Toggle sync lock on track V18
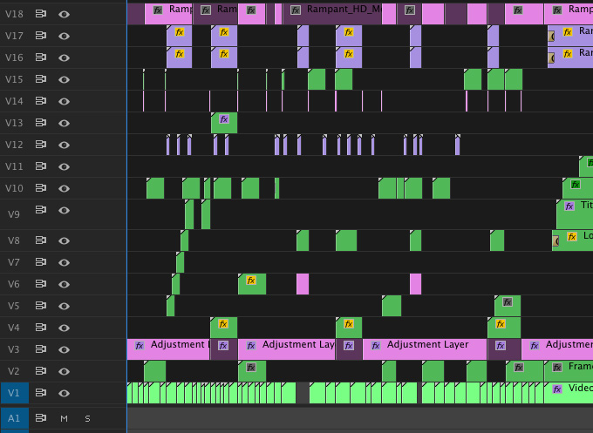 (x=40, y=14)
